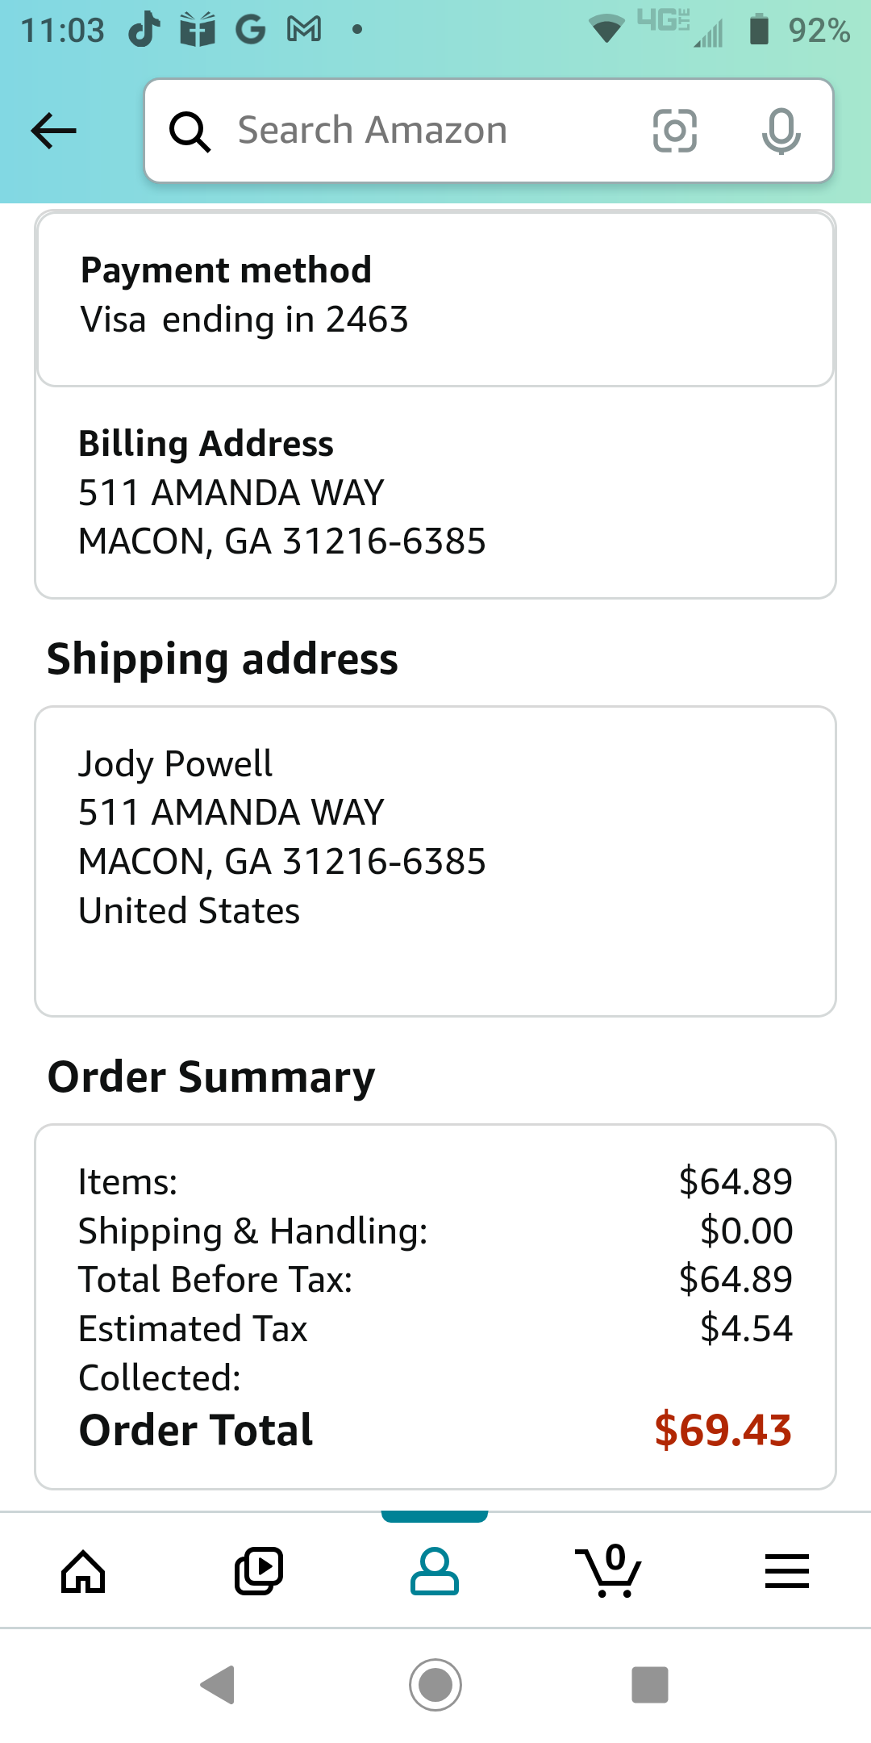The image size is (871, 1743).
Task: Tap the Order Summary heading
Action: (211, 1076)
